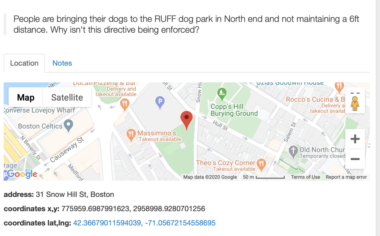
Task: Open Old North Church marker icon
Action: pos(293,152)
